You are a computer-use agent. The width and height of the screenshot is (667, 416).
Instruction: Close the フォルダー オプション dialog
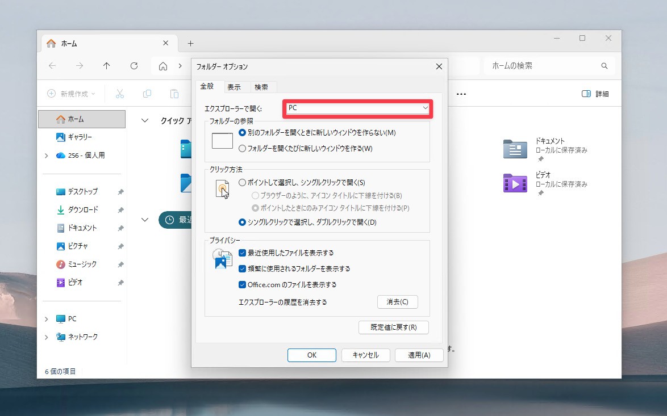[x=439, y=66]
